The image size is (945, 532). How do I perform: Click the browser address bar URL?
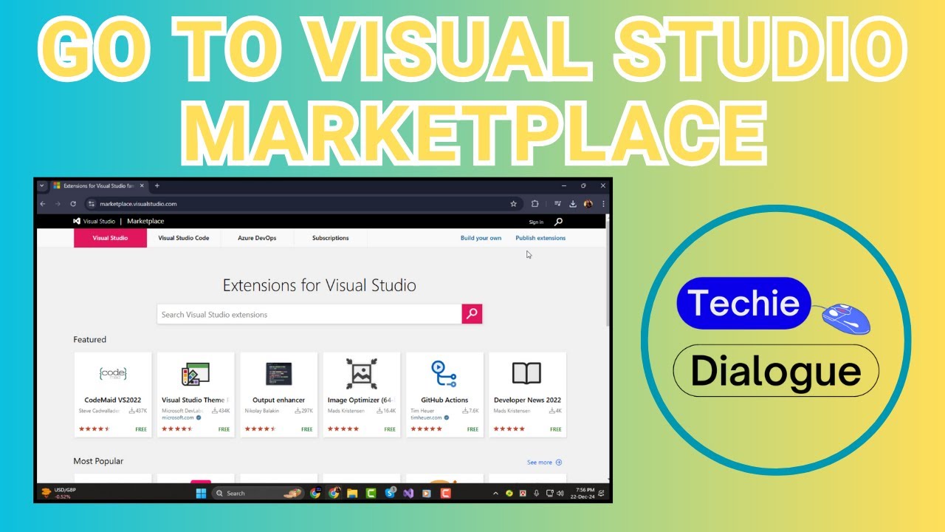(x=138, y=204)
